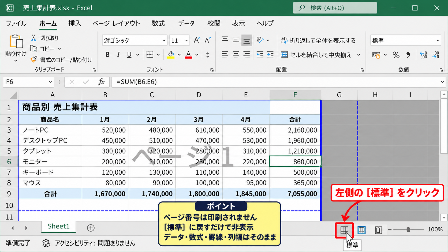Click セルを結合して中央揃え button
Viewport: 448px width, 252px height.
click(316, 55)
